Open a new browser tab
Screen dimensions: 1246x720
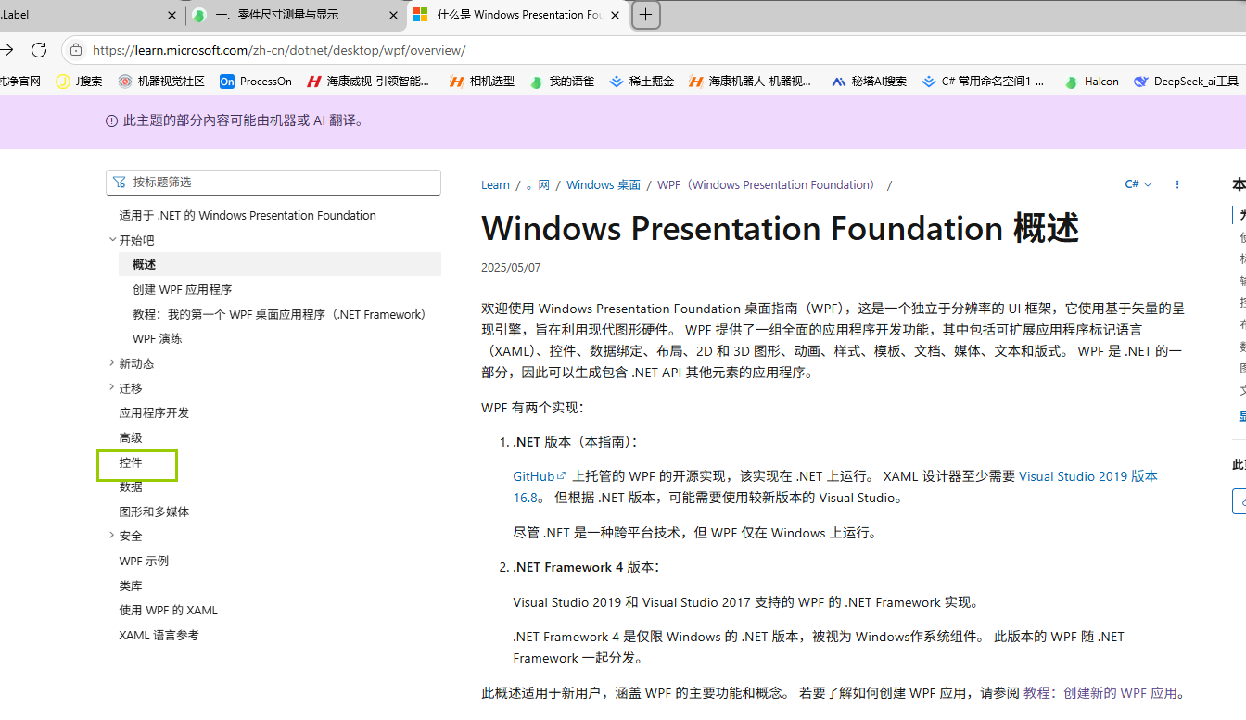(646, 15)
